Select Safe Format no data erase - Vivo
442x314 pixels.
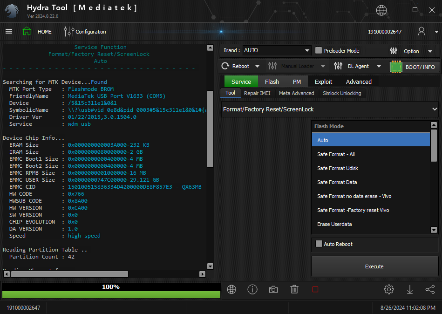(371, 196)
